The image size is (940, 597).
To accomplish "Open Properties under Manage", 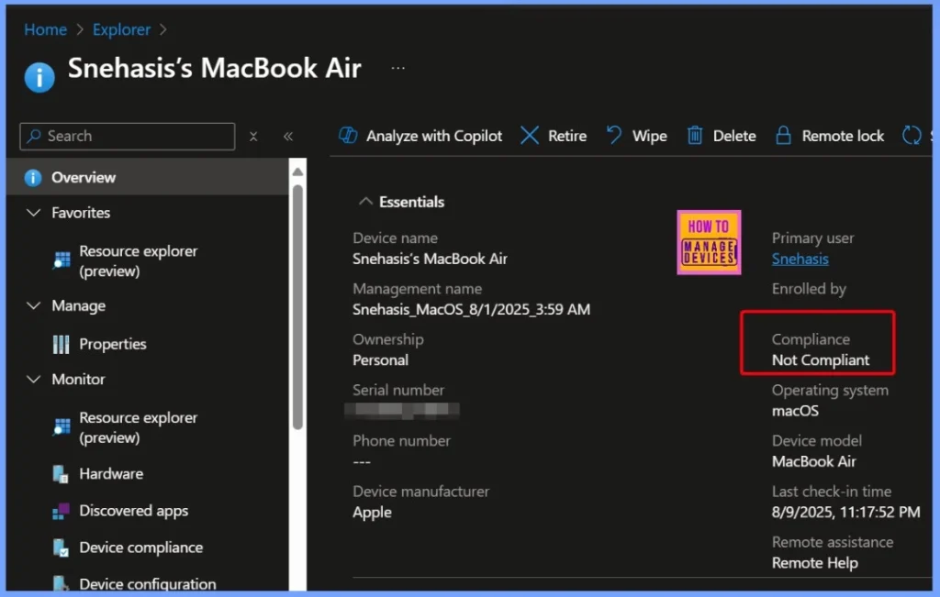I will point(113,344).
